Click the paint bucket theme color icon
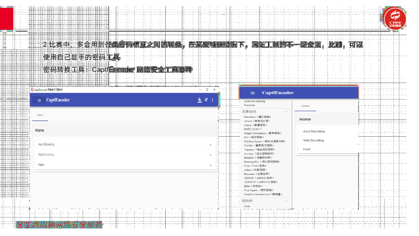 199,100
